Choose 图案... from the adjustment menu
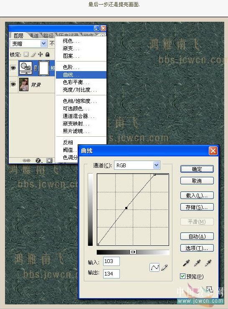The width and height of the screenshot is (228, 309). [81, 56]
